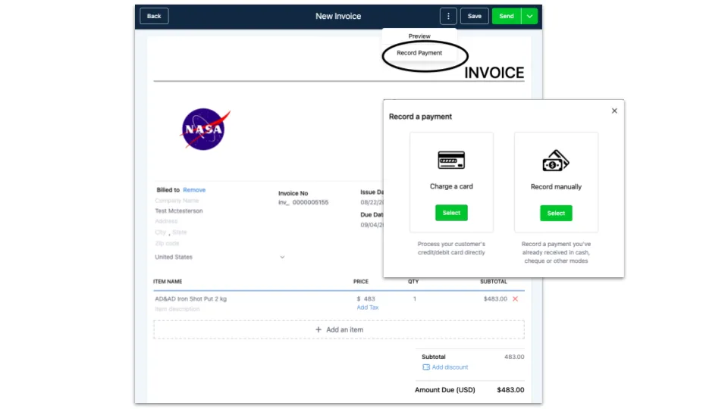Image resolution: width=728 pixels, height=409 pixels.
Task: Click the Test Mctesterson name field
Action: pos(179,211)
